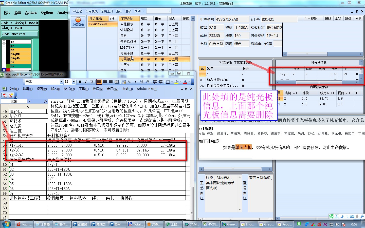Open Windows Start button
Image resolution: width=365 pixels, height=228 pixels.
[7, 224]
